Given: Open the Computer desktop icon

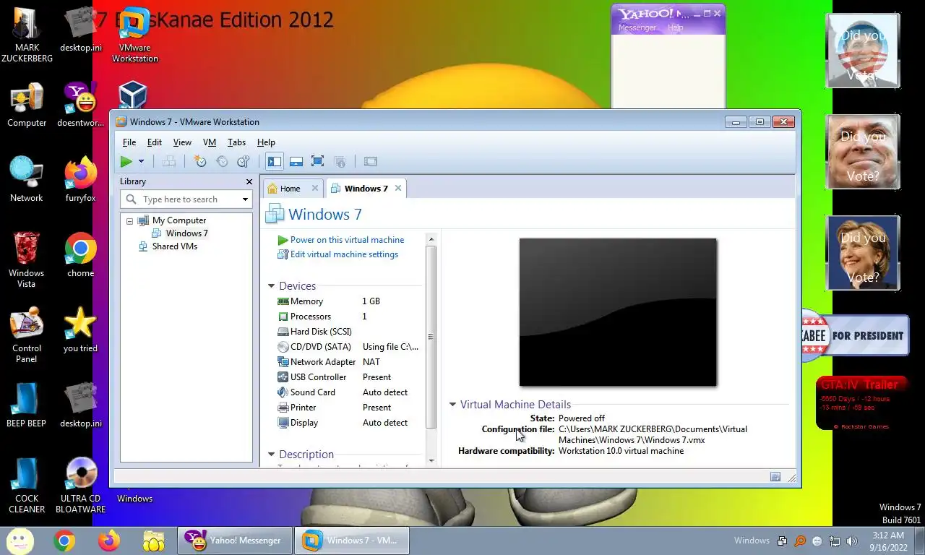Looking at the screenshot, I should [x=27, y=104].
